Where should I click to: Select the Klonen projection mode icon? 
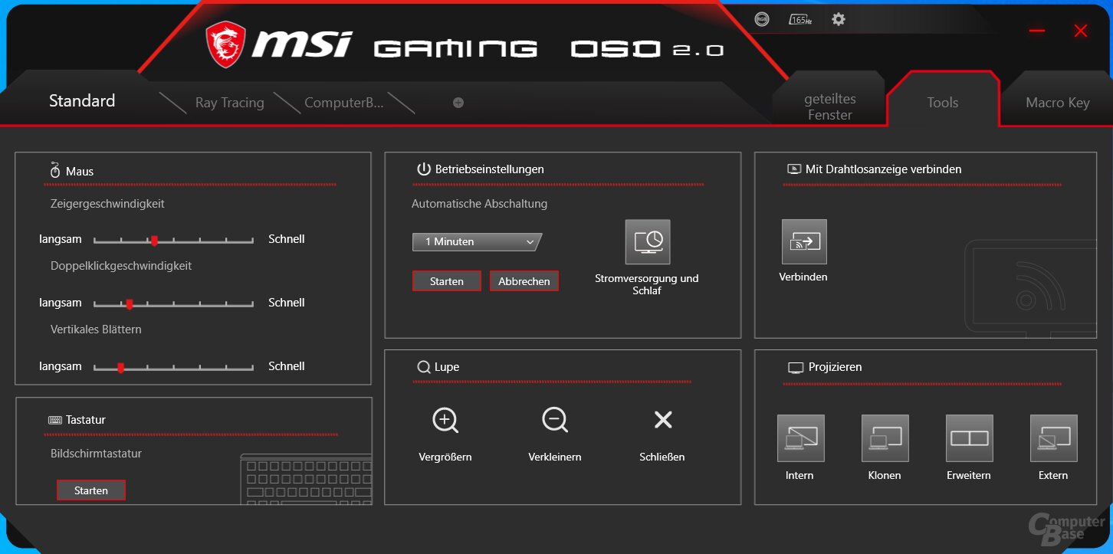(885, 438)
